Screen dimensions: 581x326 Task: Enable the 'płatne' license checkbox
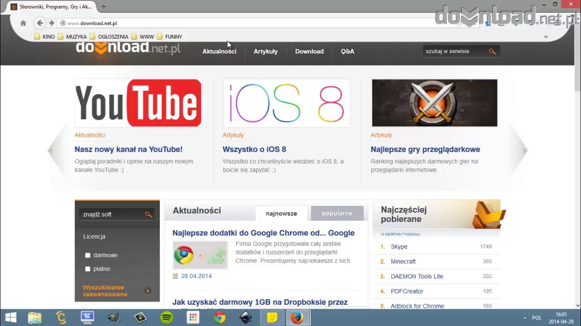(88, 269)
